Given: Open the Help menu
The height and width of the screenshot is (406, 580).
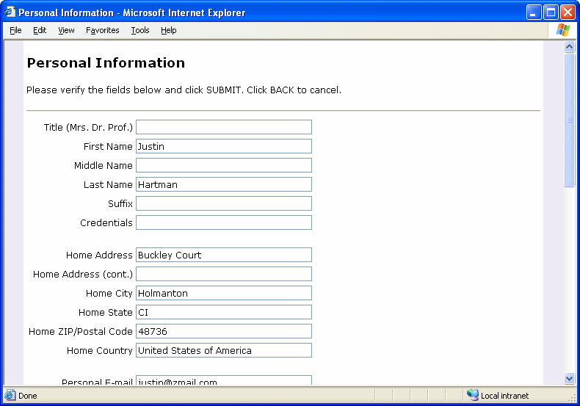Looking at the screenshot, I should 169,30.
